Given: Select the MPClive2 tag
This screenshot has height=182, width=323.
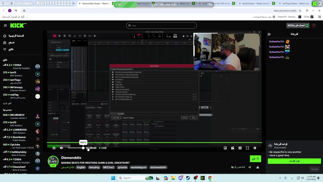Looking at the screenshot, I should [109, 167].
